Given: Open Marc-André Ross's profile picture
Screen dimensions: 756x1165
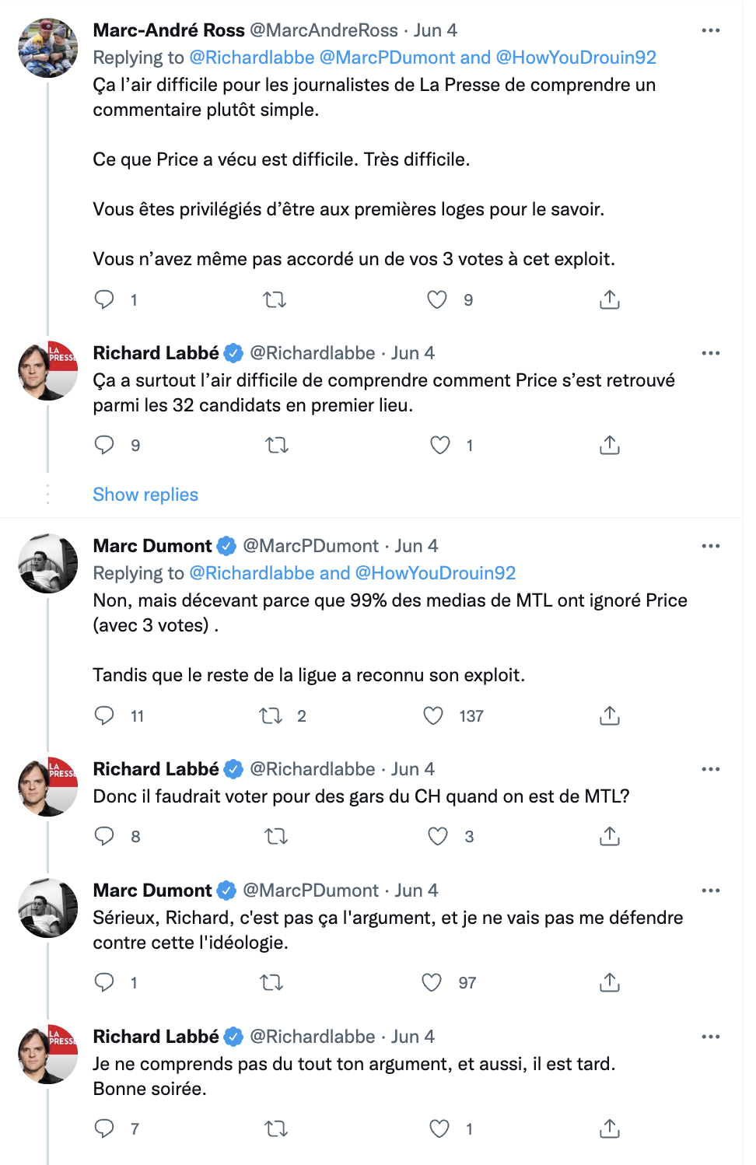Looking at the screenshot, I should 48,48.
